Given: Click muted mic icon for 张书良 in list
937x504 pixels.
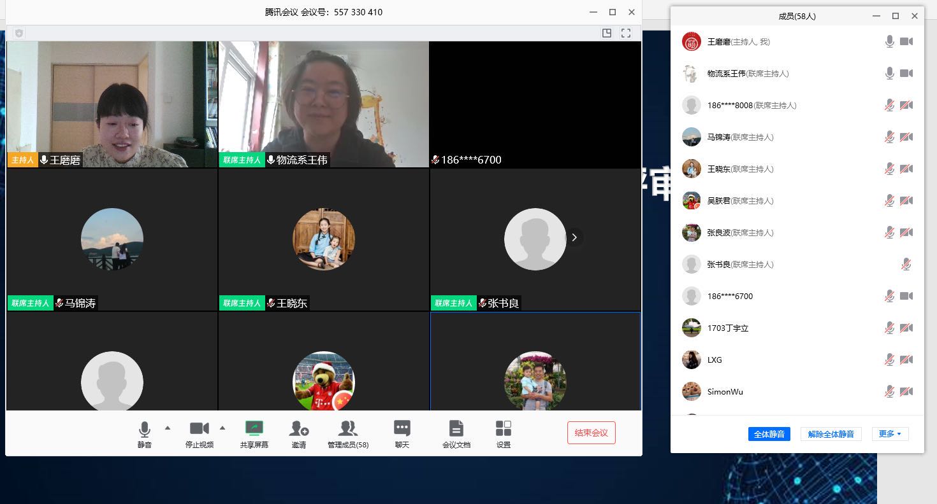Looking at the screenshot, I should tap(906, 264).
